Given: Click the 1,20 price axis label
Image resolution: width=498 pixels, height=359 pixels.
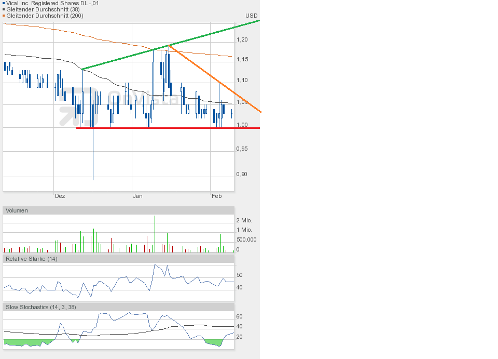Looking at the screenshot, I should click(242, 39).
